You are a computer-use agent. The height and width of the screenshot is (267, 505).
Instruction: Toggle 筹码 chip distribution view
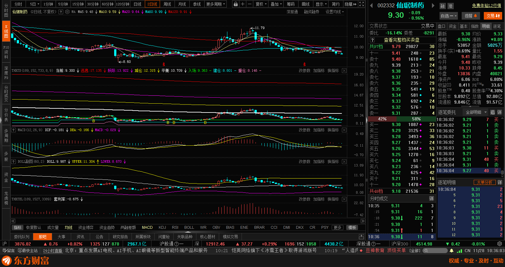coord(291,4)
